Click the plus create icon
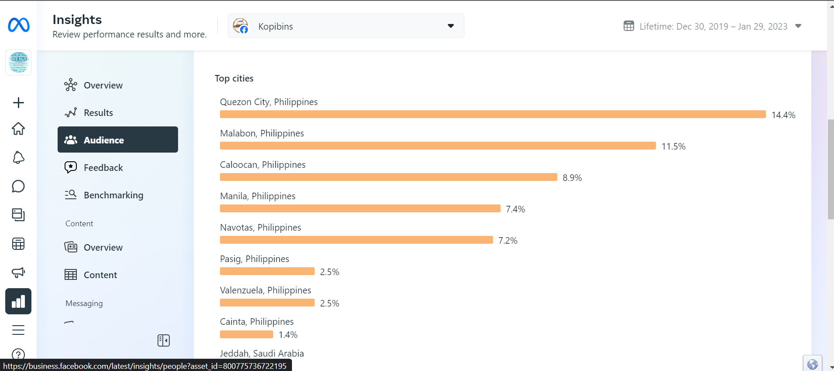The image size is (834, 371). tap(18, 103)
